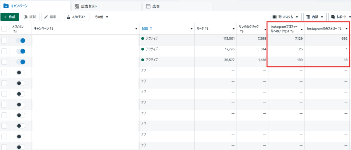Click the sort arrows beside キャンペーン header
351x150 pixels.
point(51,29)
